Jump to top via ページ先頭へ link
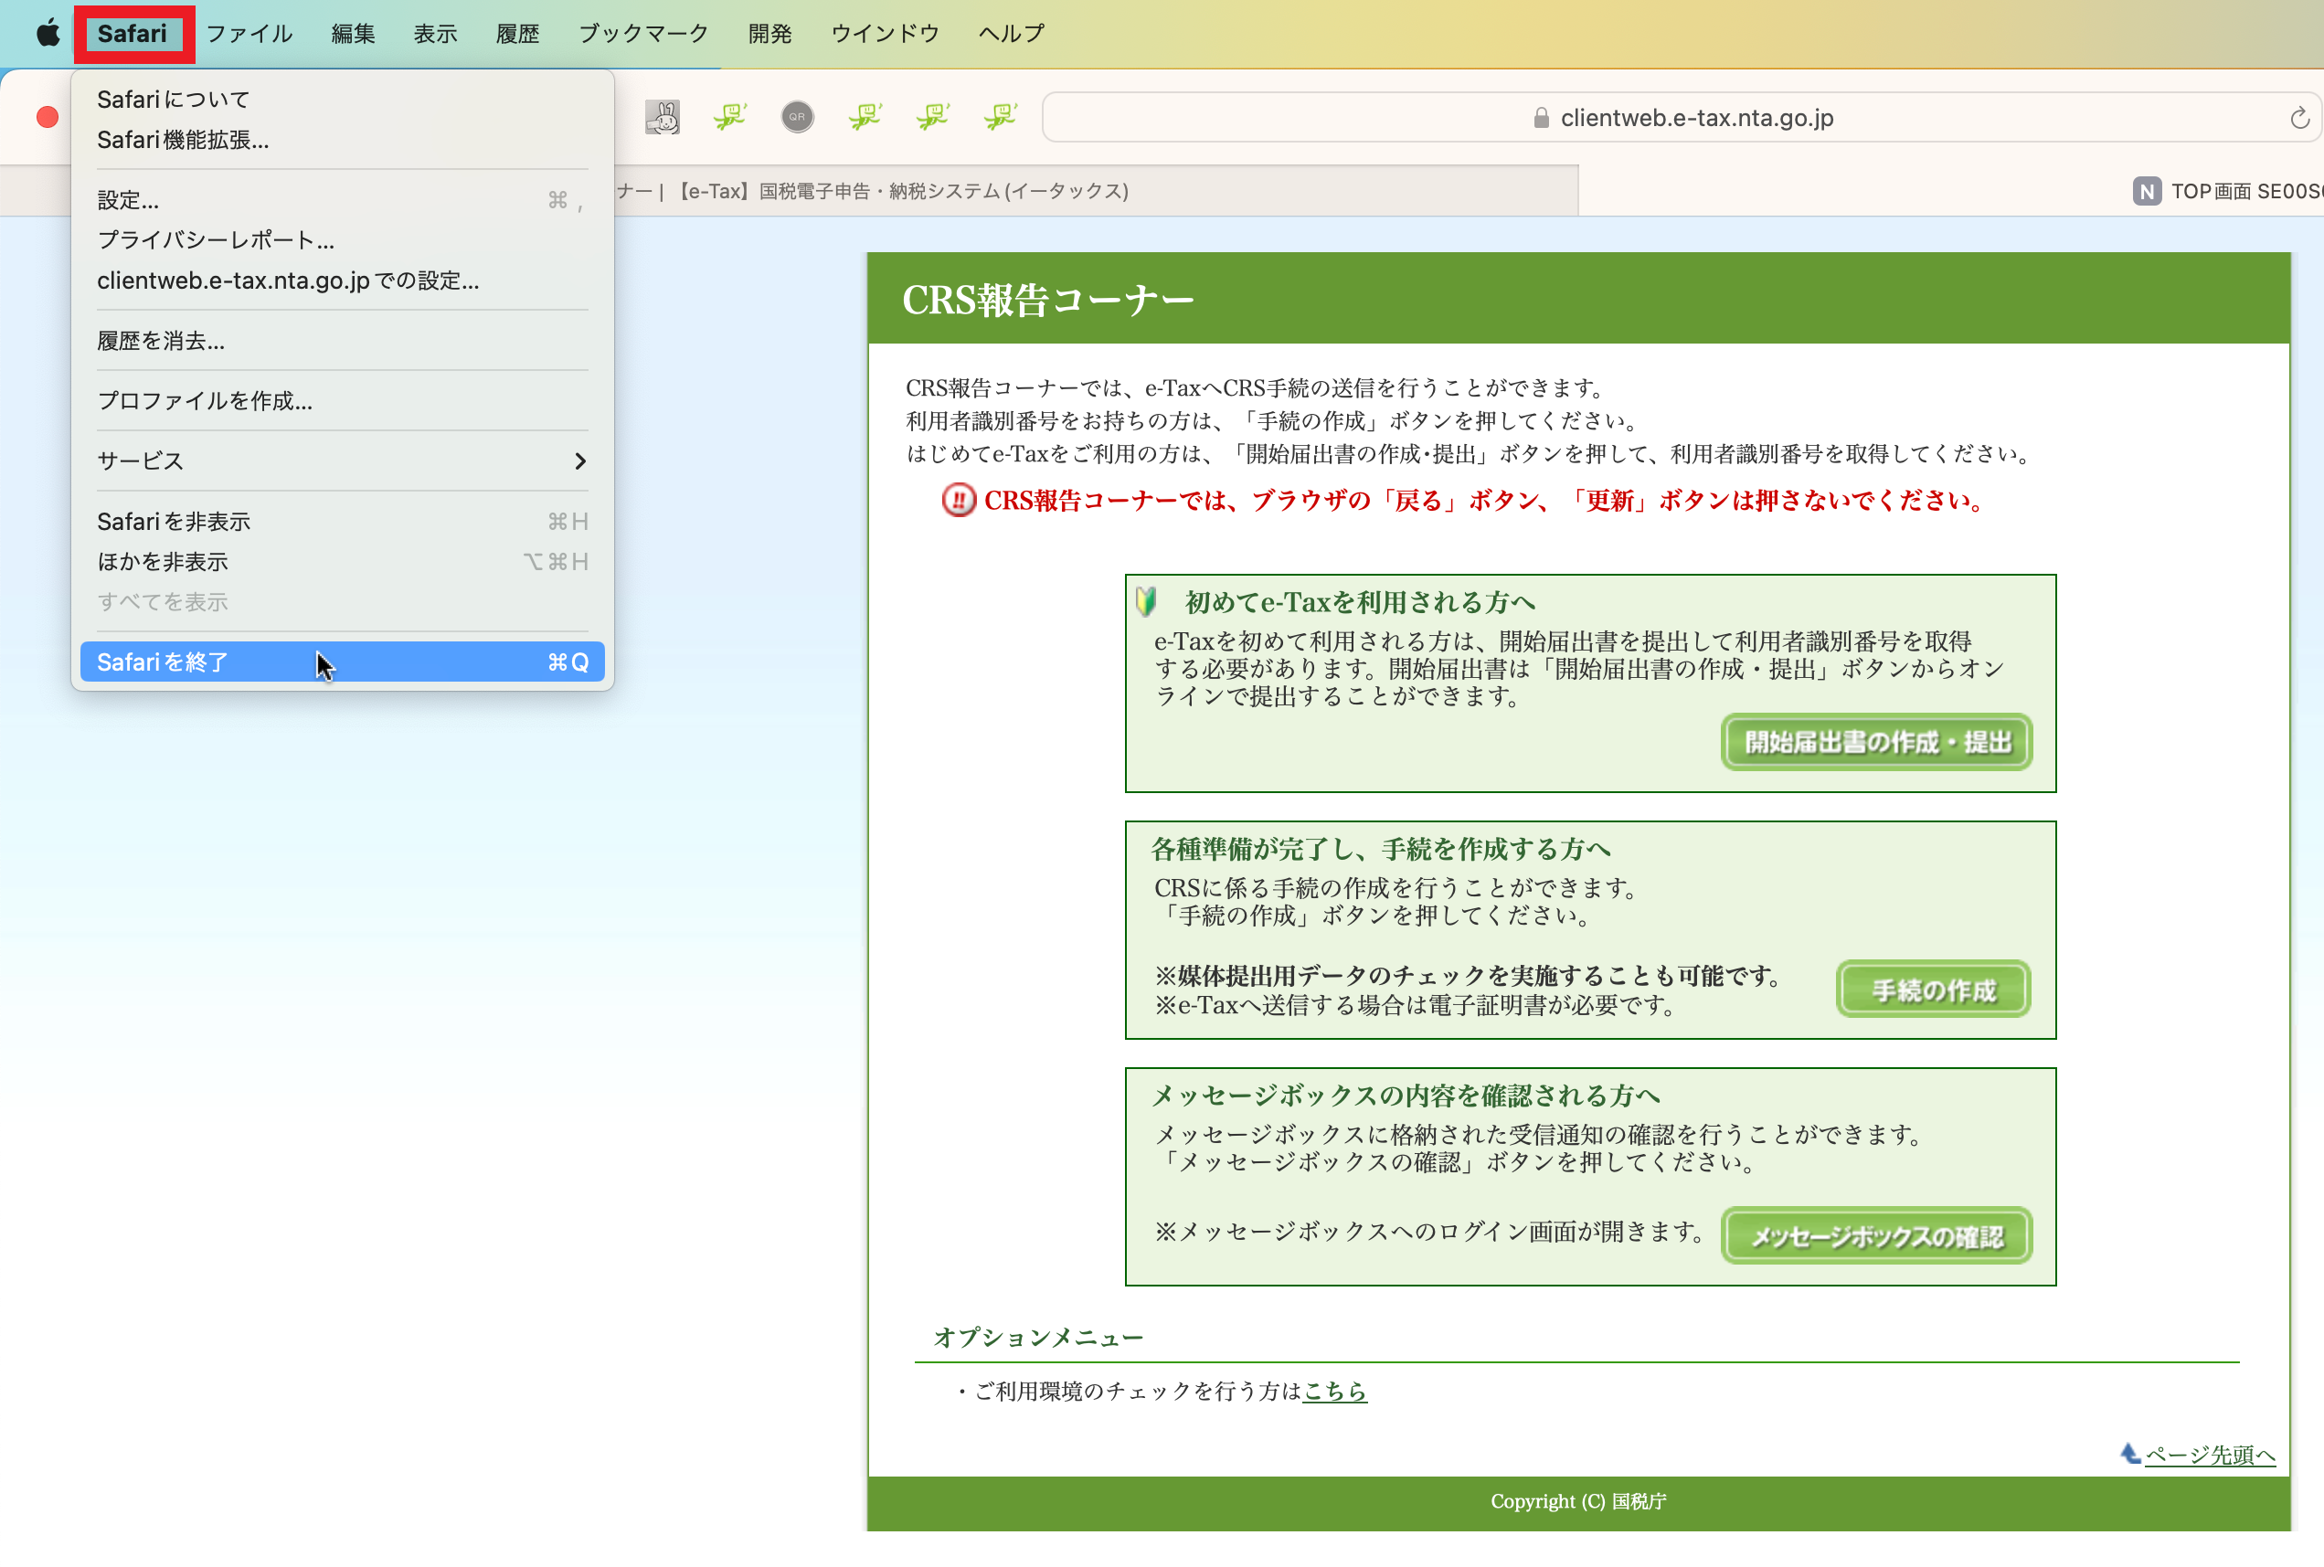 coord(2210,1454)
